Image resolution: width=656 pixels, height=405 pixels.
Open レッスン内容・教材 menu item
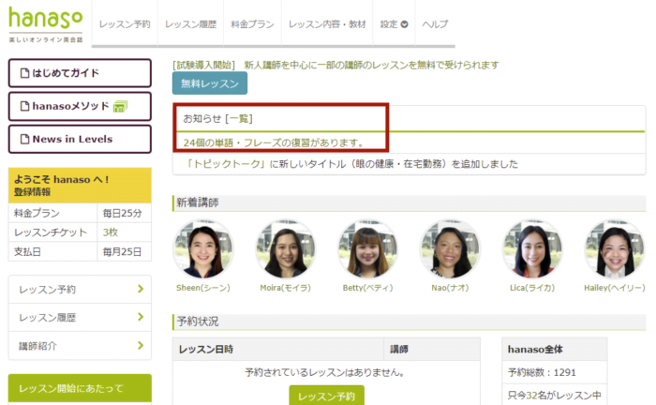click(x=327, y=24)
